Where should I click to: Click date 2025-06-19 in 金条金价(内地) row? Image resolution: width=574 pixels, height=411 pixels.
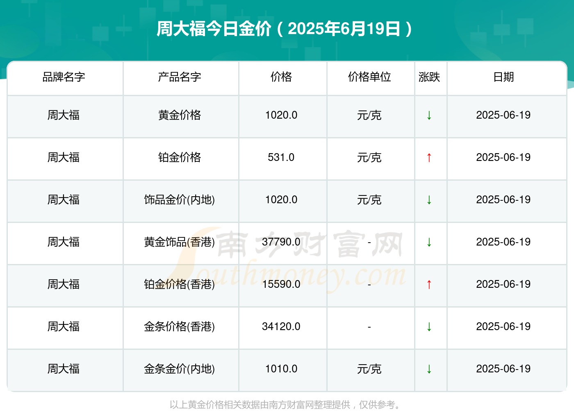(503, 369)
